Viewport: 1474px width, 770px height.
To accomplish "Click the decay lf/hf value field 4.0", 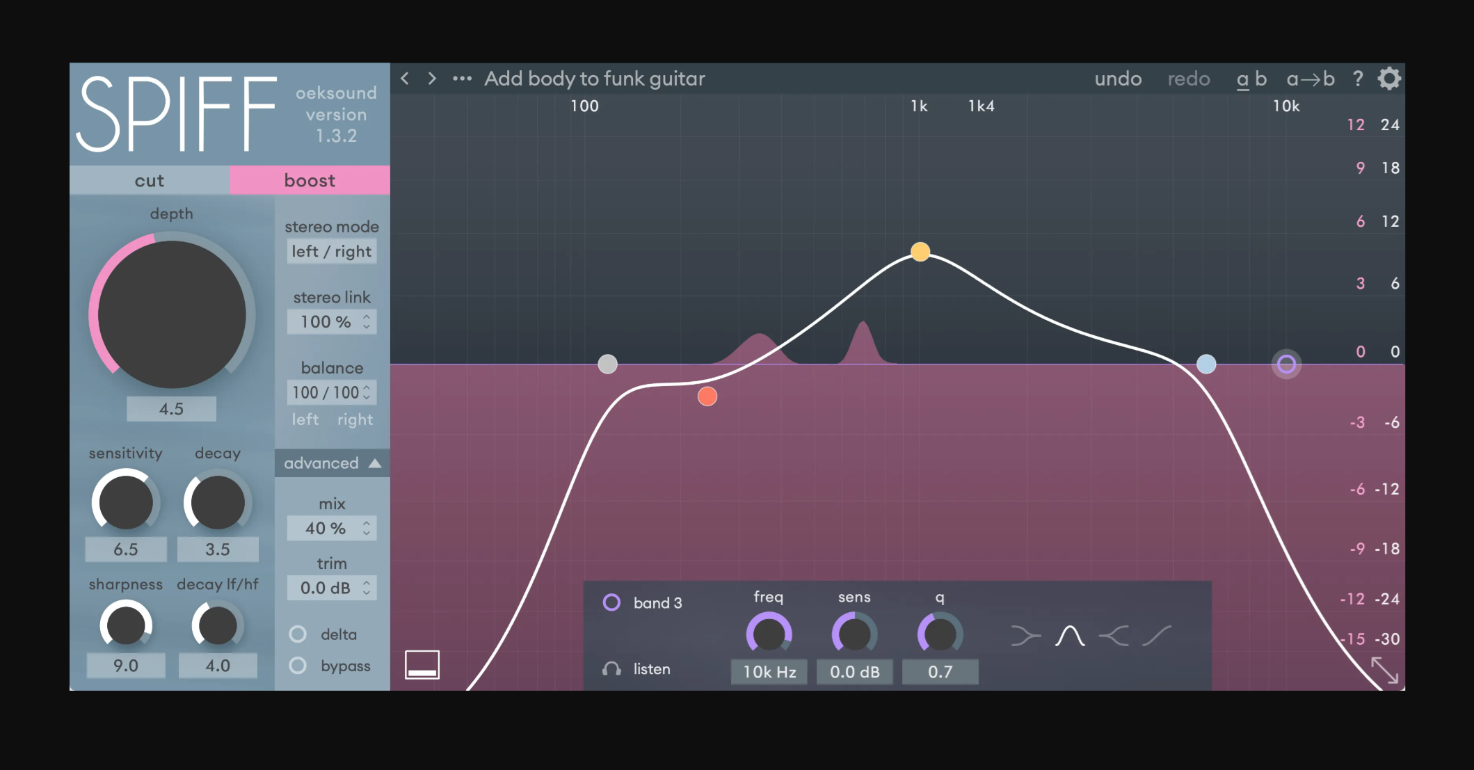I will [218, 666].
